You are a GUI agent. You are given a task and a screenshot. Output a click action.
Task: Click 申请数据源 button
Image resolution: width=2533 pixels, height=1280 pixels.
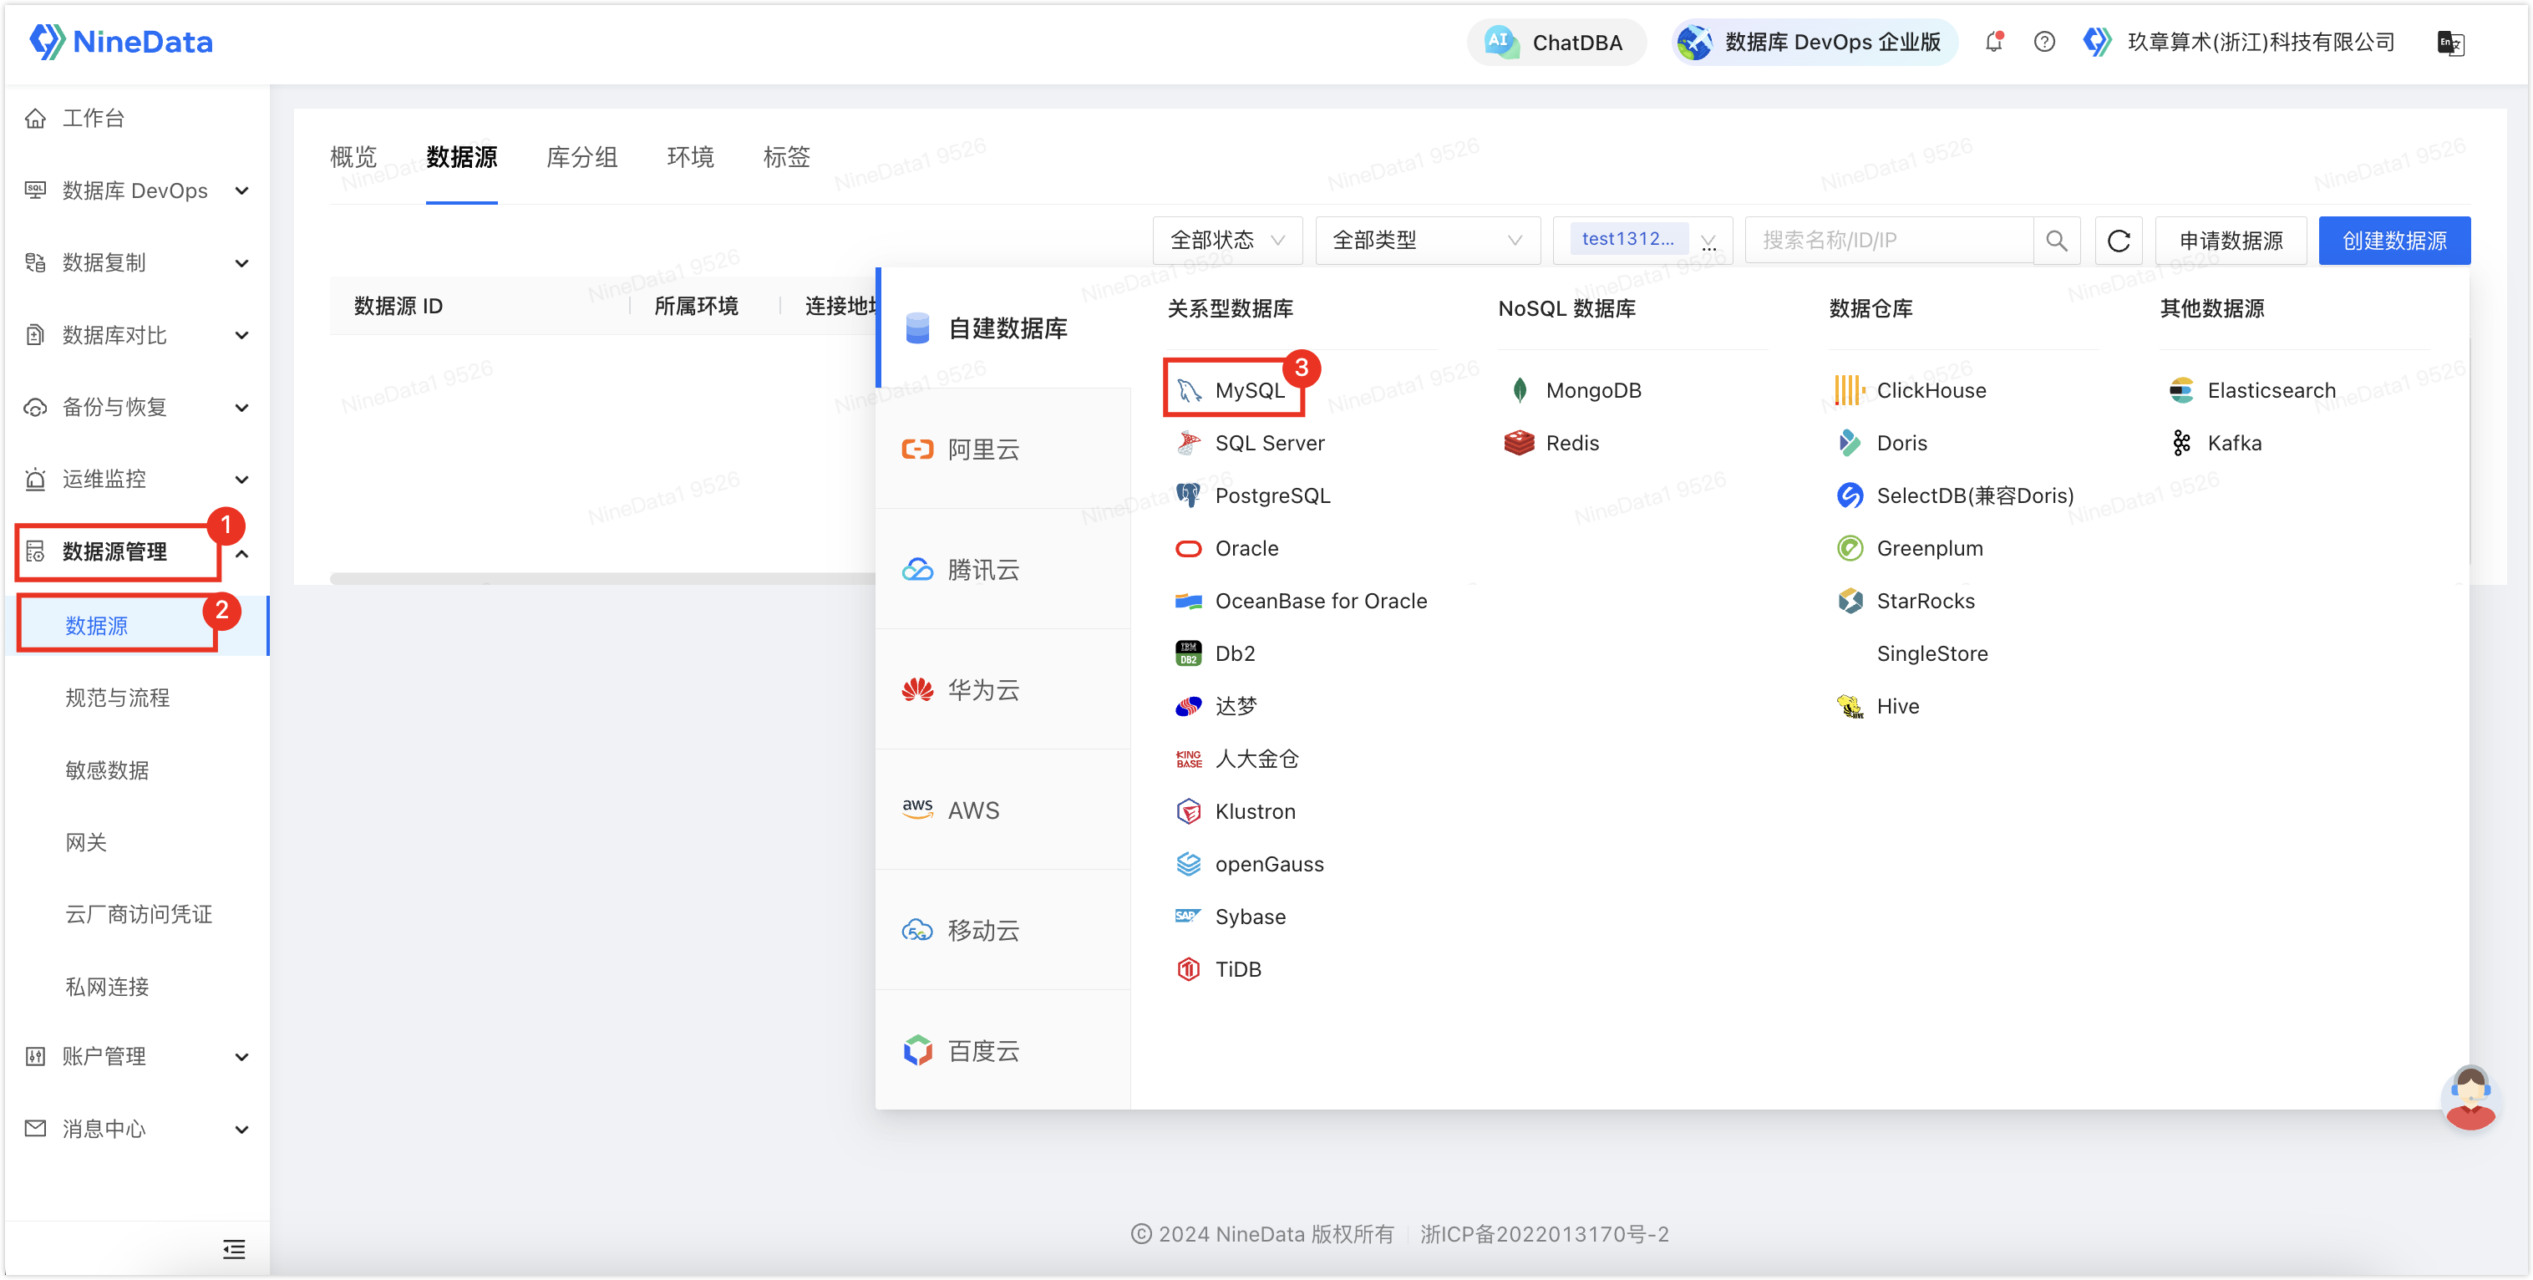(x=2231, y=240)
